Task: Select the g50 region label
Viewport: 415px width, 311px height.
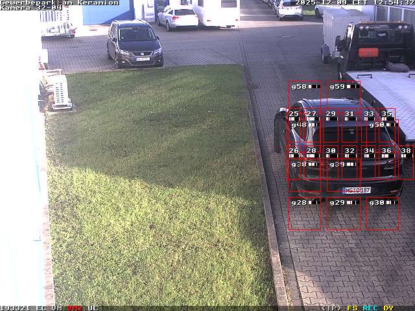Action: tap(376, 125)
